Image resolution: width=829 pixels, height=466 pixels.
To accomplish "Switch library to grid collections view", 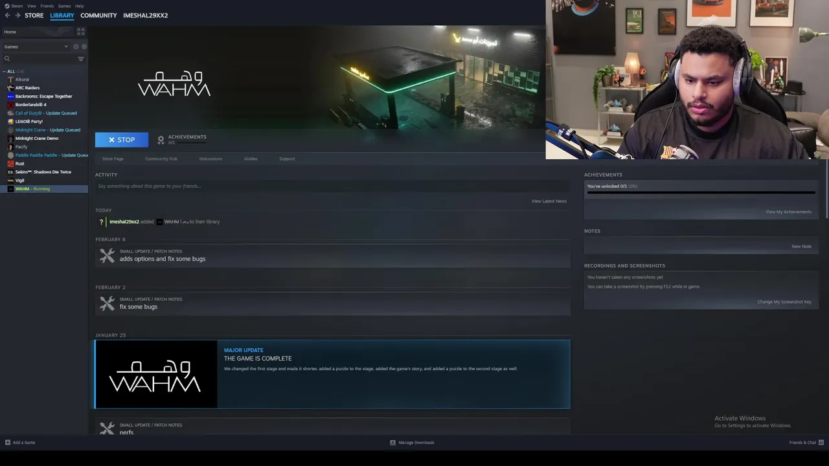I will point(81,31).
